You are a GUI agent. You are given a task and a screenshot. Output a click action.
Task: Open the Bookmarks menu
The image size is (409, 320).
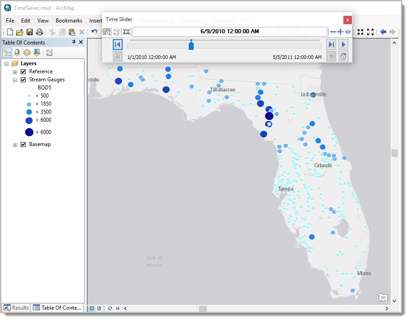69,21
